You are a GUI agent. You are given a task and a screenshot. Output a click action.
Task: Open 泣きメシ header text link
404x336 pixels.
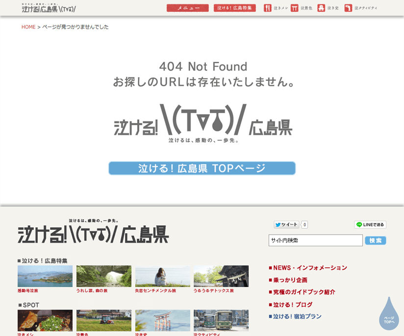(x=280, y=8)
